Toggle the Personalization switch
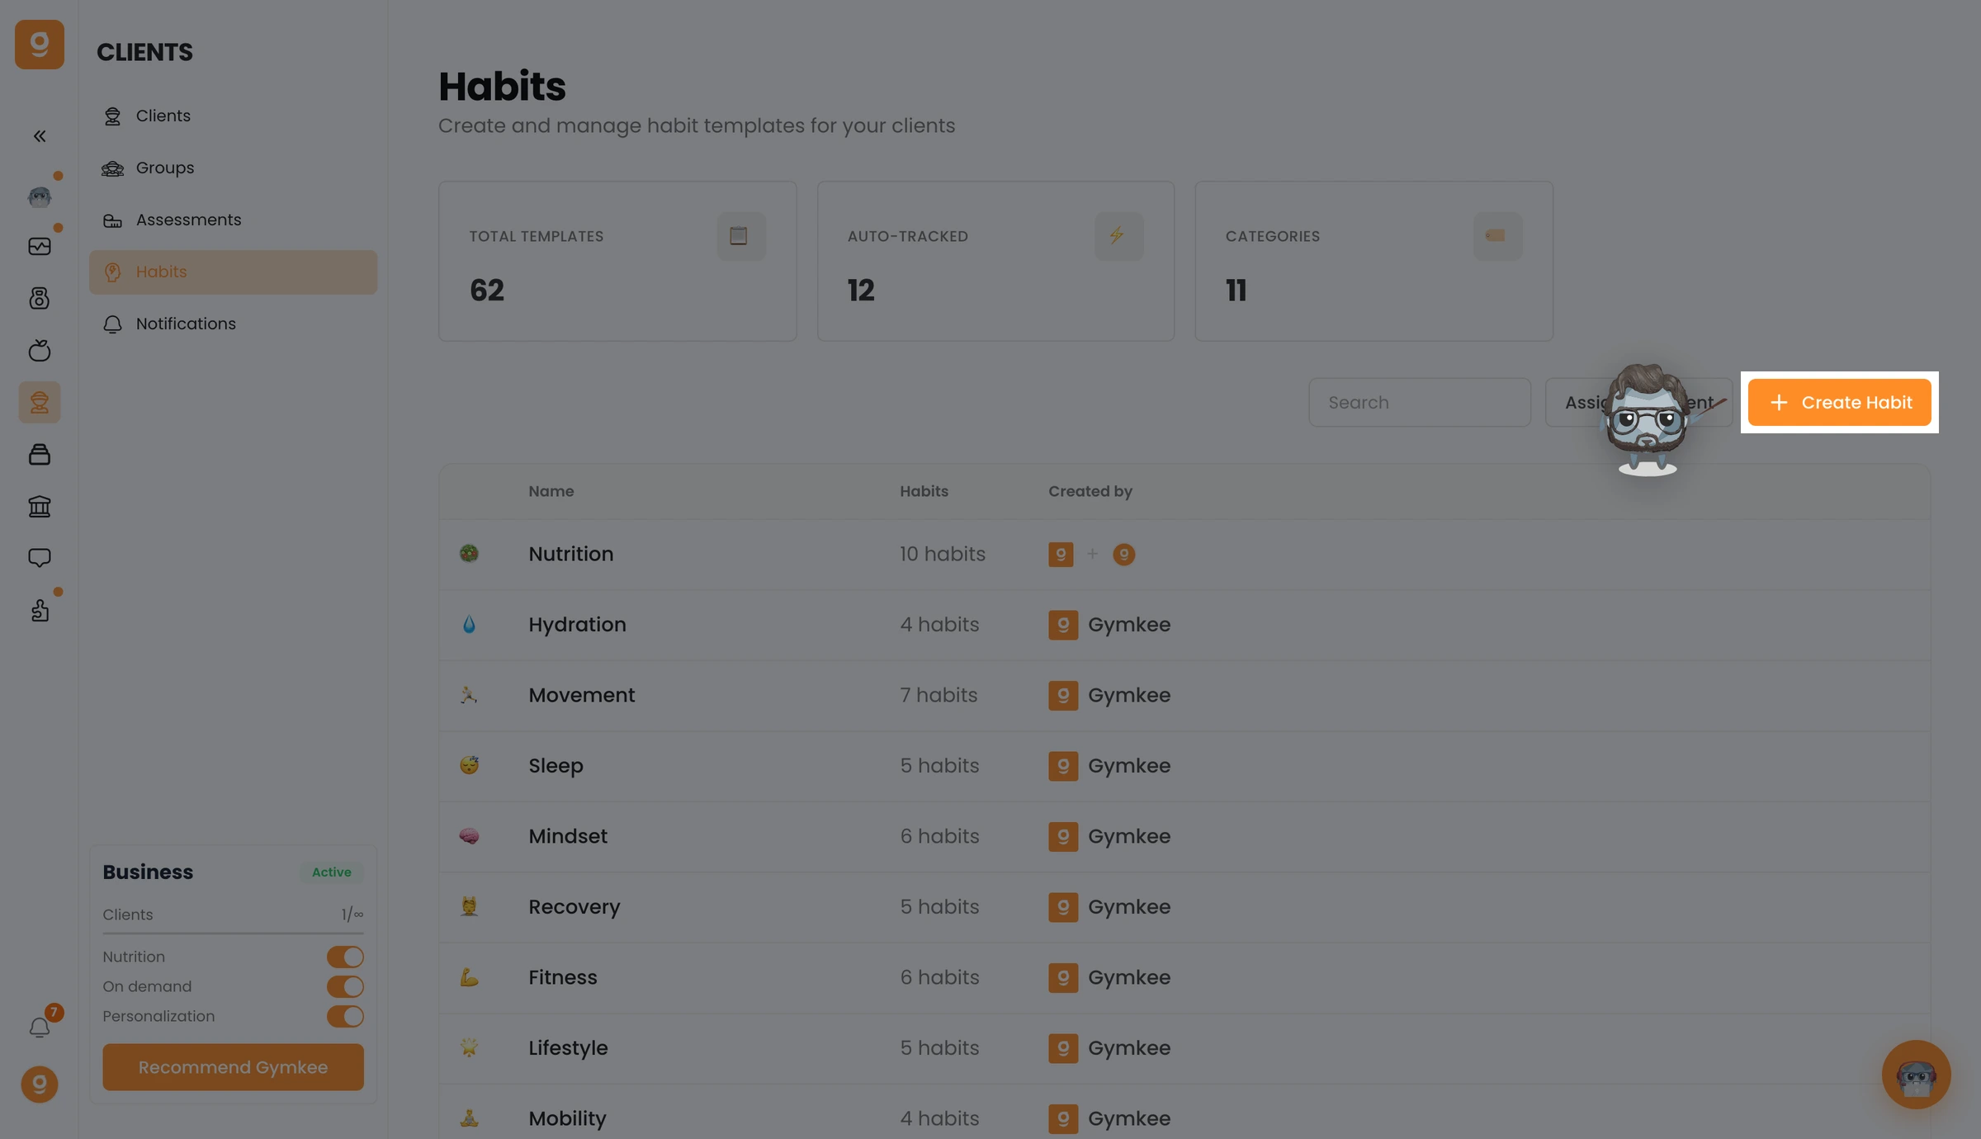1981x1139 pixels. [x=345, y=1016]
